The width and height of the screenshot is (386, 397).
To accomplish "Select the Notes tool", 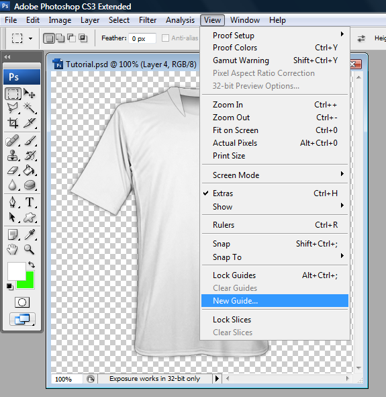I will click(12, 234).
